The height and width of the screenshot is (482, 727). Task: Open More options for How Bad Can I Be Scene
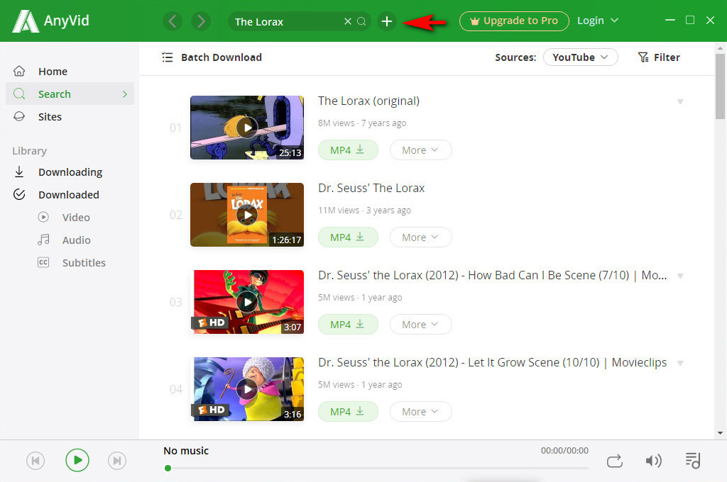pyautogui.click(x=420, y=325)
